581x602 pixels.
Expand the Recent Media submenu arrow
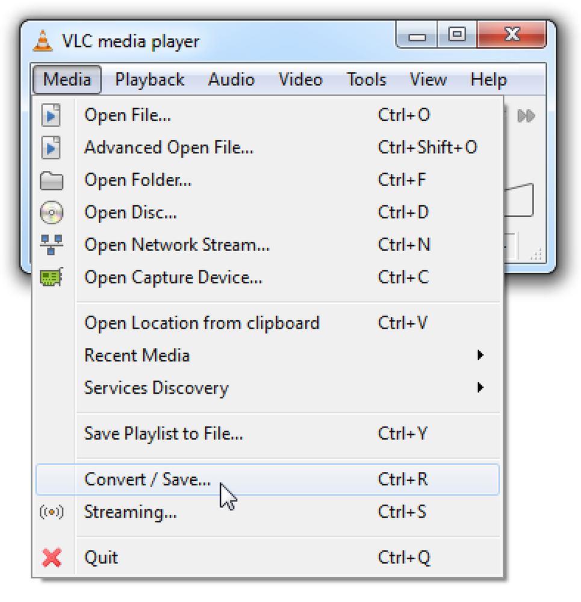pos(480,355)
